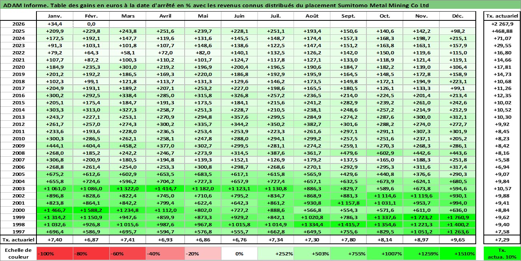Select the Mai column header
The image size is (521, 261).
pyautogui.click(x=203, y=16)
